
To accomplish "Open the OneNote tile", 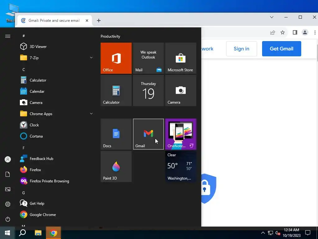I will click(181, 134).
